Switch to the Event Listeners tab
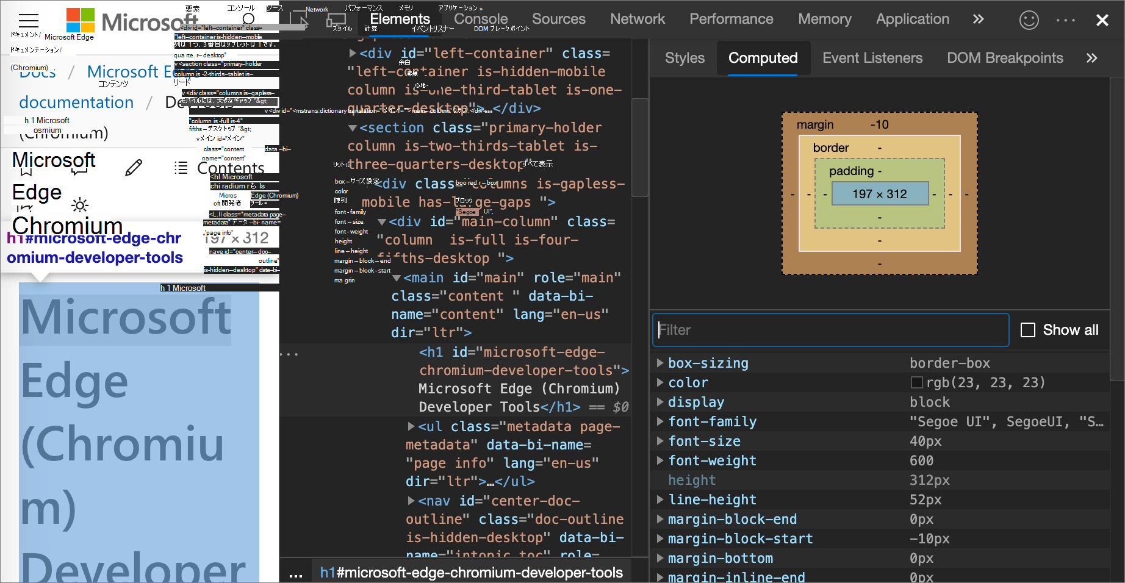This screenshot has height=583, width=1125. [872, 58]
